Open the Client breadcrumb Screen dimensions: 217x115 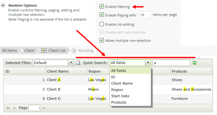(x=29, y=51)
